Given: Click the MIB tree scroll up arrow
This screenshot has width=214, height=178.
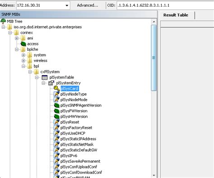Looking at the screenshot, I should (154, 22).
